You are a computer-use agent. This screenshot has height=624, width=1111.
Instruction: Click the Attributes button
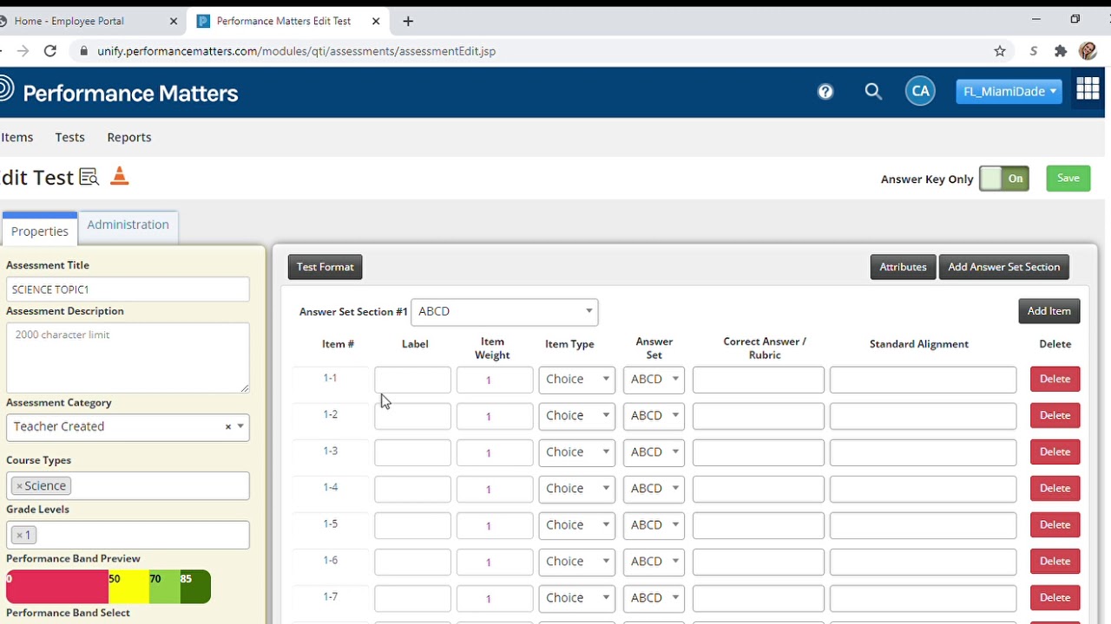click(903, 267)
